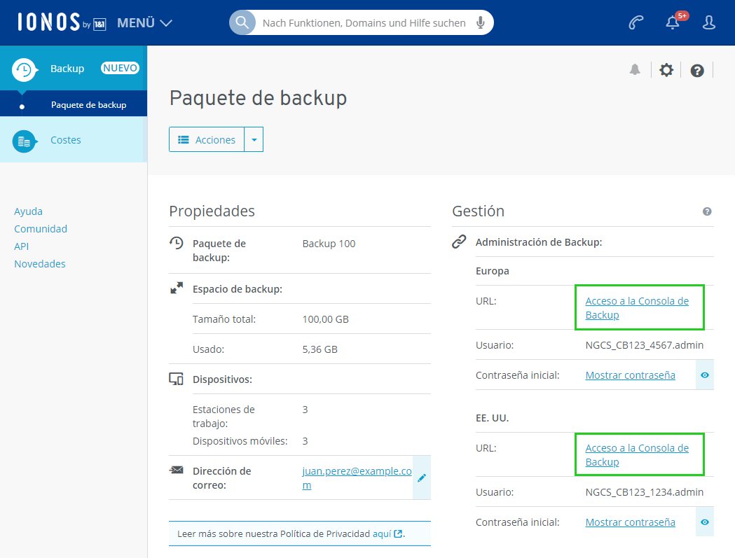Click the IONOS logo
Screen dimensions: 735x558
point(62,22)
